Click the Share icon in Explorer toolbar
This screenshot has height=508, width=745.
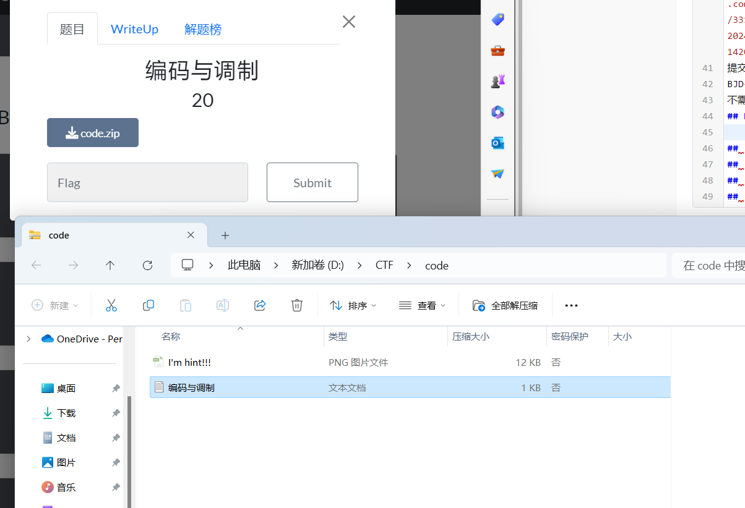260,305
